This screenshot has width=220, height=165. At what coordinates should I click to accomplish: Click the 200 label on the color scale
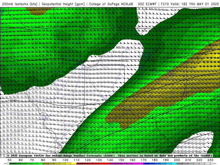click(177, 160)
